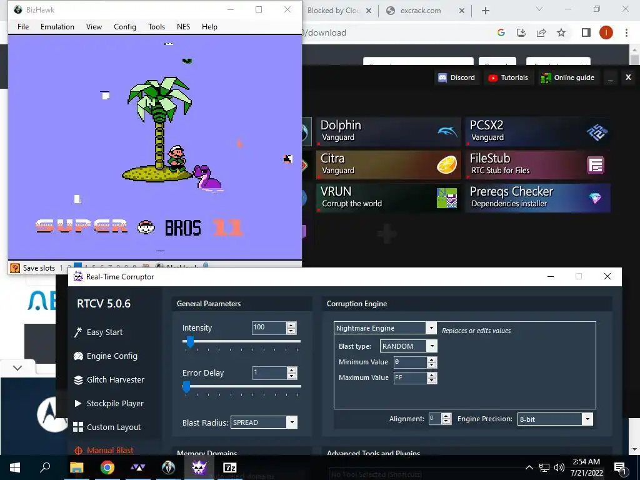Trigger Manual Blast in RTCV sidebar
The height and width of the screenshot is (480, 640).
pos(104,450)
